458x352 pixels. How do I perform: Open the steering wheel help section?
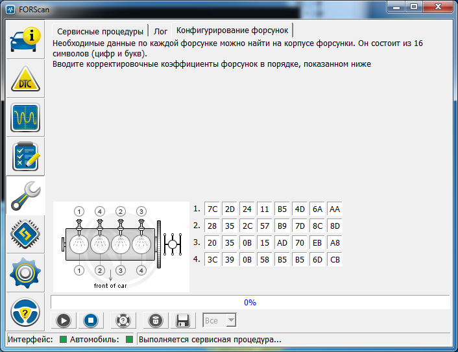(25, 312)
